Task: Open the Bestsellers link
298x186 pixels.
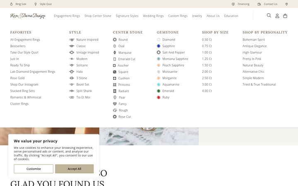Action: pos(18,46)
